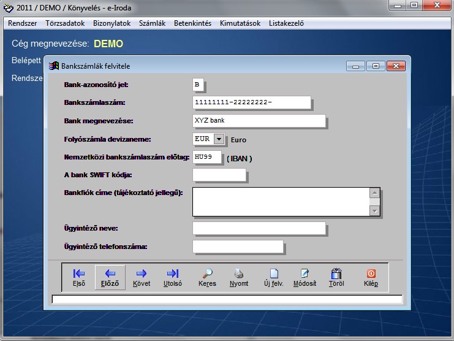Delete record with Töröl icon
Image resolution: width=454 pixels, height=341 pixels.
click(x=336, y=277)
